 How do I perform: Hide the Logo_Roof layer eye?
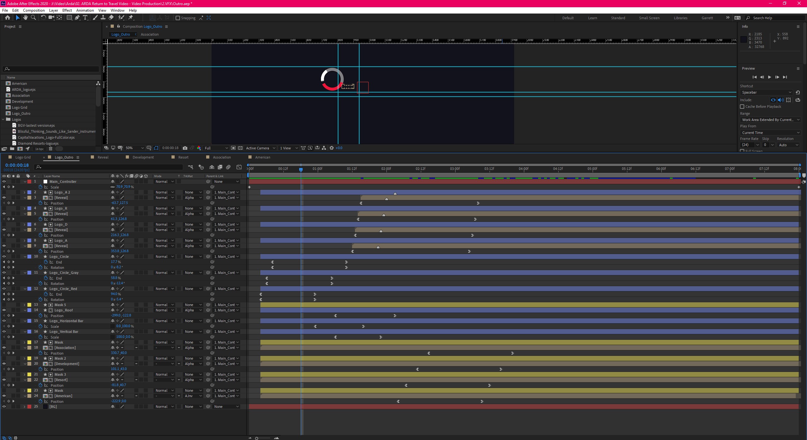(x=4, y=310)
